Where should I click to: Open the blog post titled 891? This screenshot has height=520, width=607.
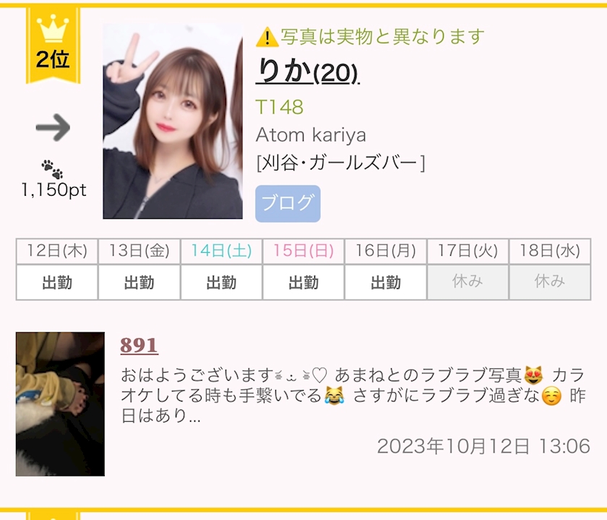[x=139, y=345]
